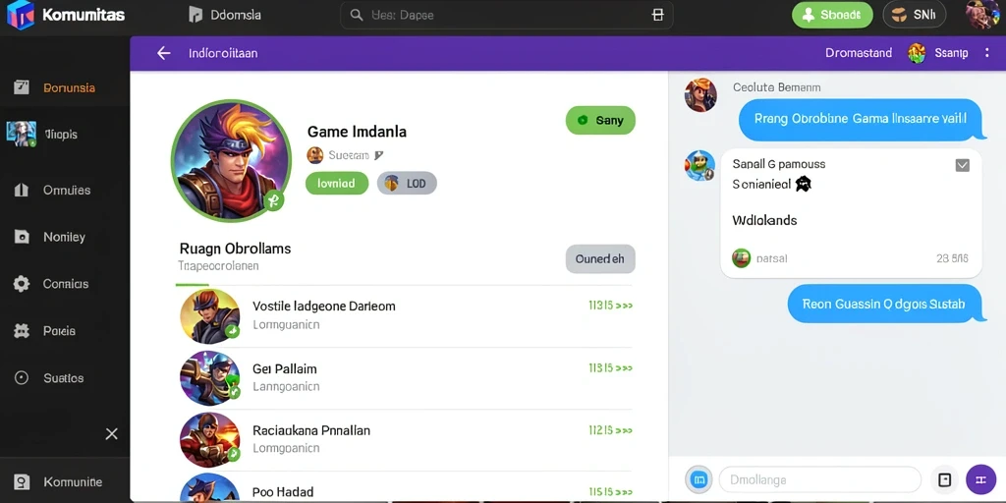This screenshot has height=503, width=1006.
Task: Click the patsal avatar icon in card
Action: point(741,258)
